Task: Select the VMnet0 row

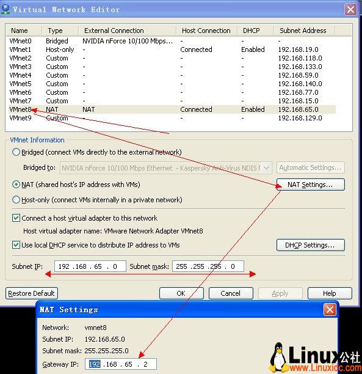Action: point(172,41)
